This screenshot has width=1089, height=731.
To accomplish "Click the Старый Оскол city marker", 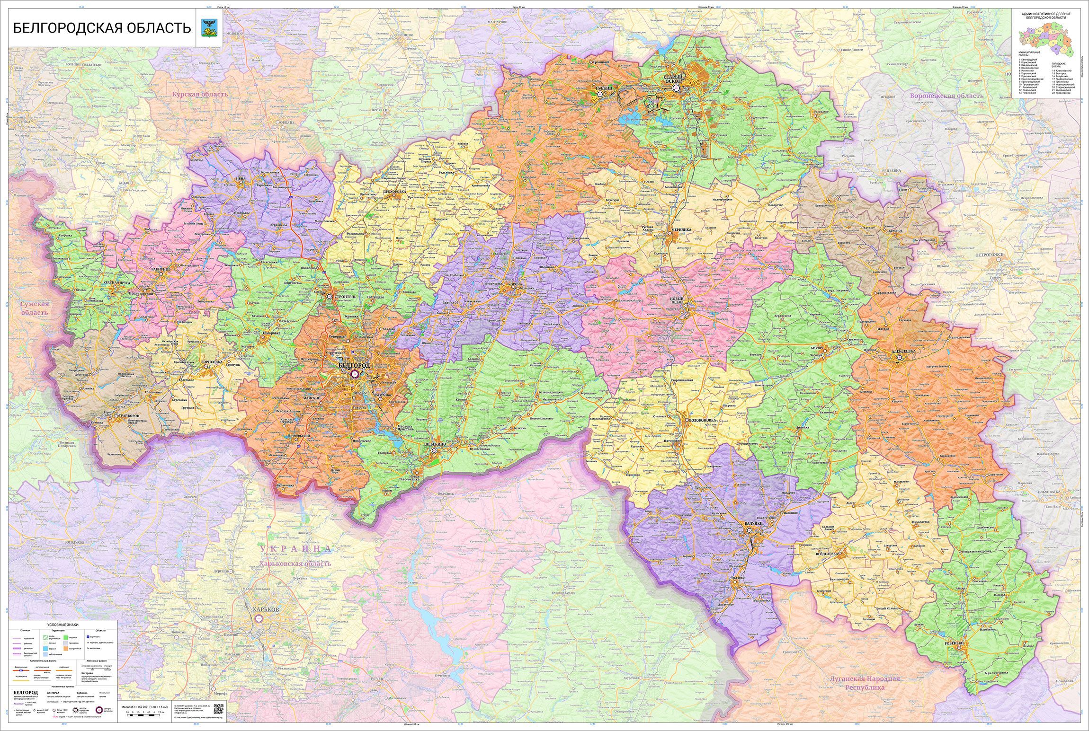I will 677,88.
